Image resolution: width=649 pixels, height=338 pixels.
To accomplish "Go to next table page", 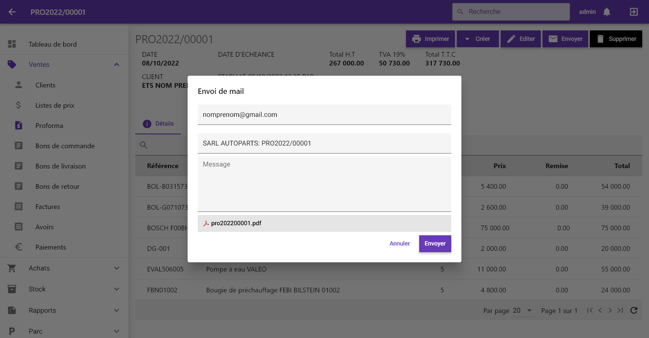I will pos(610,310).
